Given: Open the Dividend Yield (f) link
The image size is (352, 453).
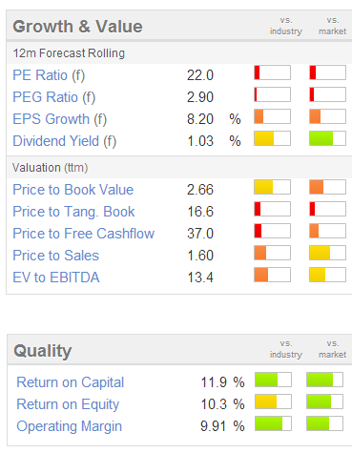Looking at the screenshot, I should click(x=65, y=141).
